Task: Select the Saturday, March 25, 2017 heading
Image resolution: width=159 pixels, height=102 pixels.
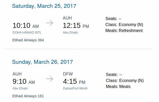Action: click(44, 6)
